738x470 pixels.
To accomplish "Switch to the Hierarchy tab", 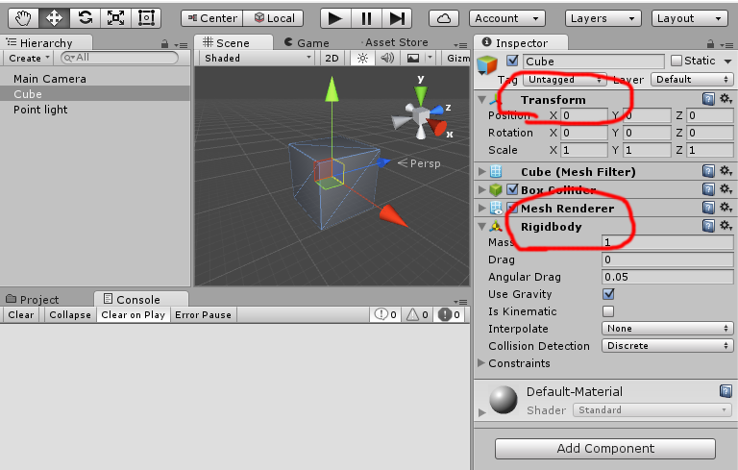I will click(x=46, y=43).
